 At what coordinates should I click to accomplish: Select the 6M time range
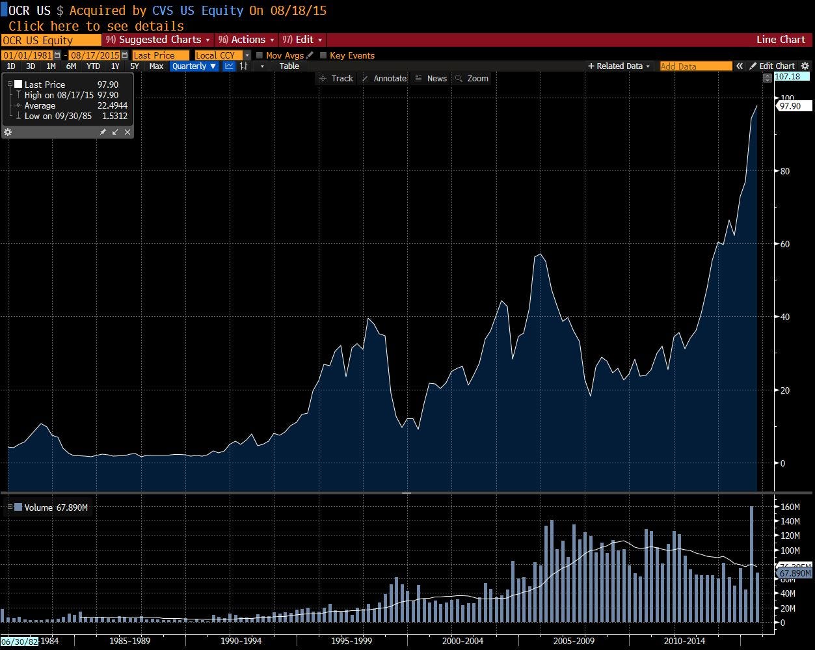point(71,66)
